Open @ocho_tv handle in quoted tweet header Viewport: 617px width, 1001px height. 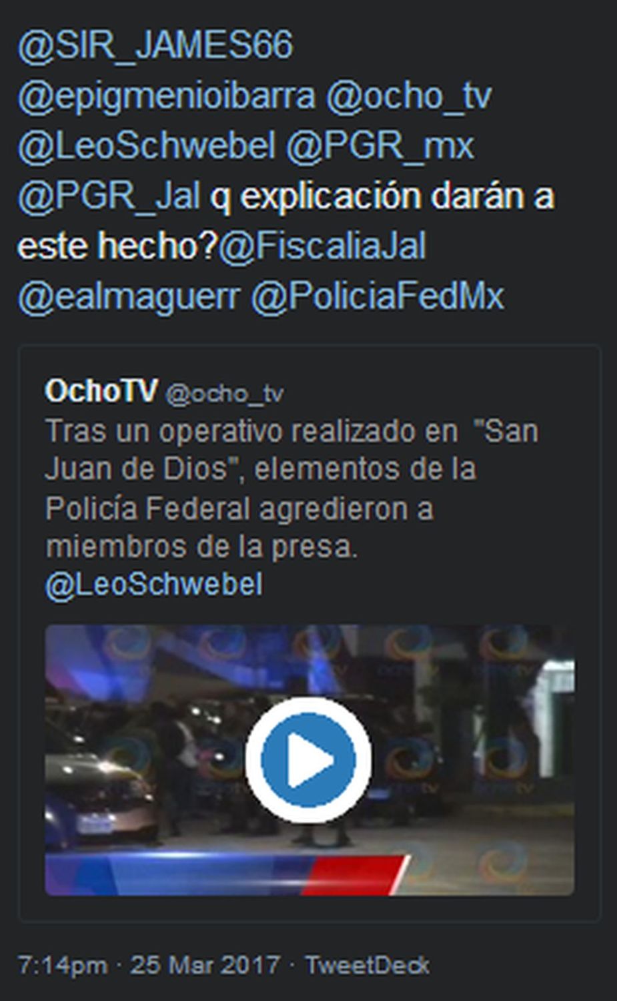224,394
